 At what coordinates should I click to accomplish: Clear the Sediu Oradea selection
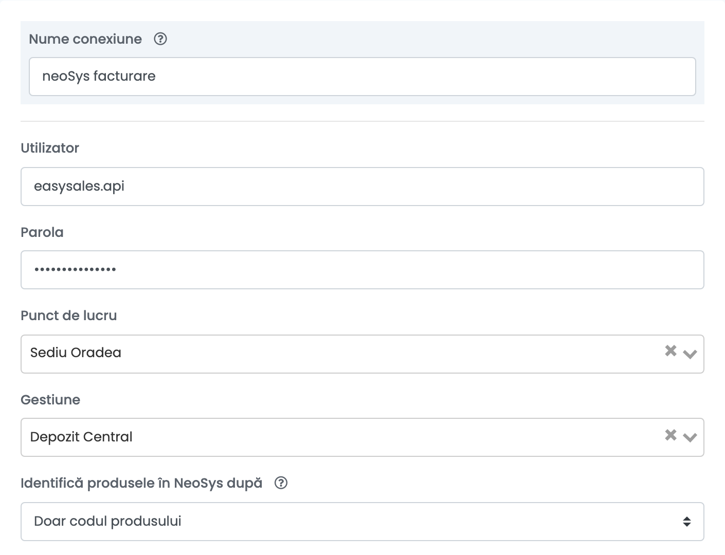click(x=670, y=351)
